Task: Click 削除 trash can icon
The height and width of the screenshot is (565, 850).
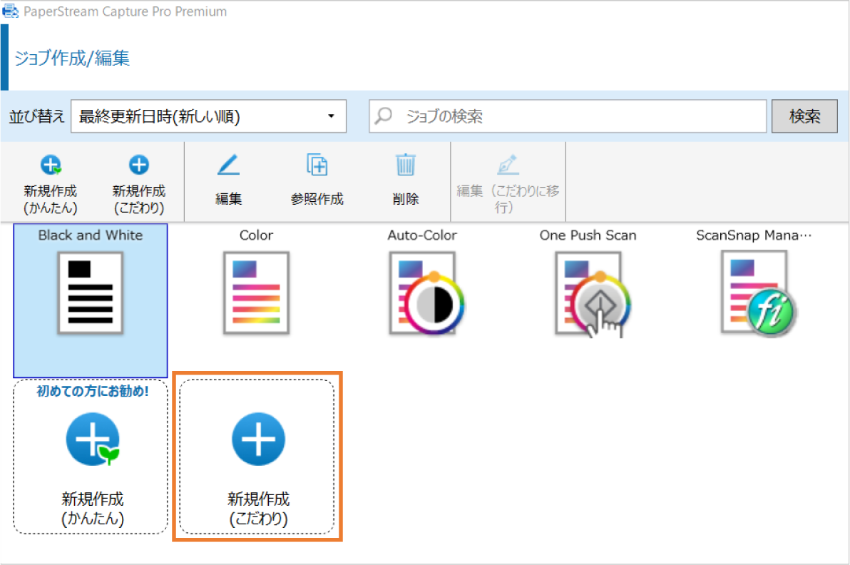Action: (406, 165)
